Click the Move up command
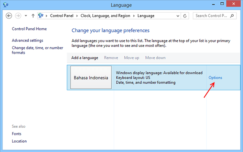Image resolution: width=243 pixels, height=152 pixels. tap(132, 58)
